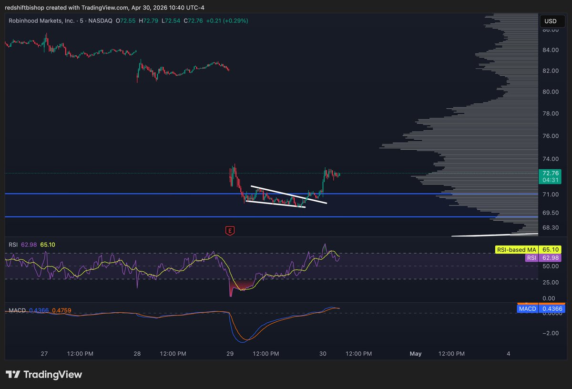Click the MACD indicator legend label
The image size is (572, 389).
point(17,310)
